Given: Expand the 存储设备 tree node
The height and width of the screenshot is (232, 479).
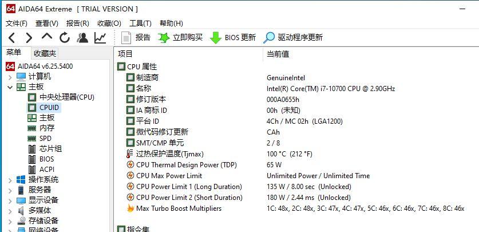Looking at the screenshot, I should (10, 221).
